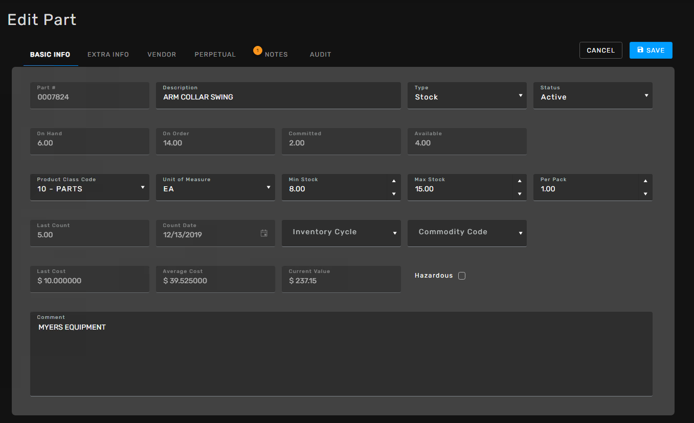Save the part changes
This screenshot has width=694, height=423.
coord(651,51)
